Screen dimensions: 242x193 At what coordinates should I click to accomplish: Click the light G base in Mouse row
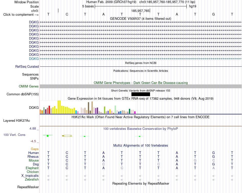click(x=195, y=161)
